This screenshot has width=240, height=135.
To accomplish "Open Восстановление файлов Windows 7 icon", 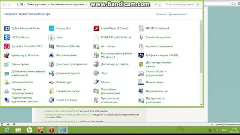I will click(x=96, y=55).
